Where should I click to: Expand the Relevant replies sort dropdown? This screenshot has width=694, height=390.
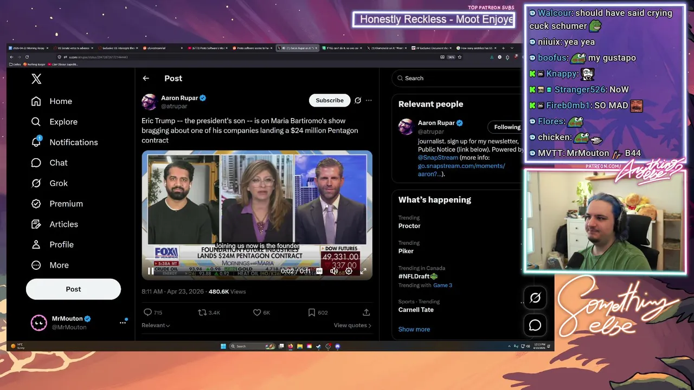point(156,326)
